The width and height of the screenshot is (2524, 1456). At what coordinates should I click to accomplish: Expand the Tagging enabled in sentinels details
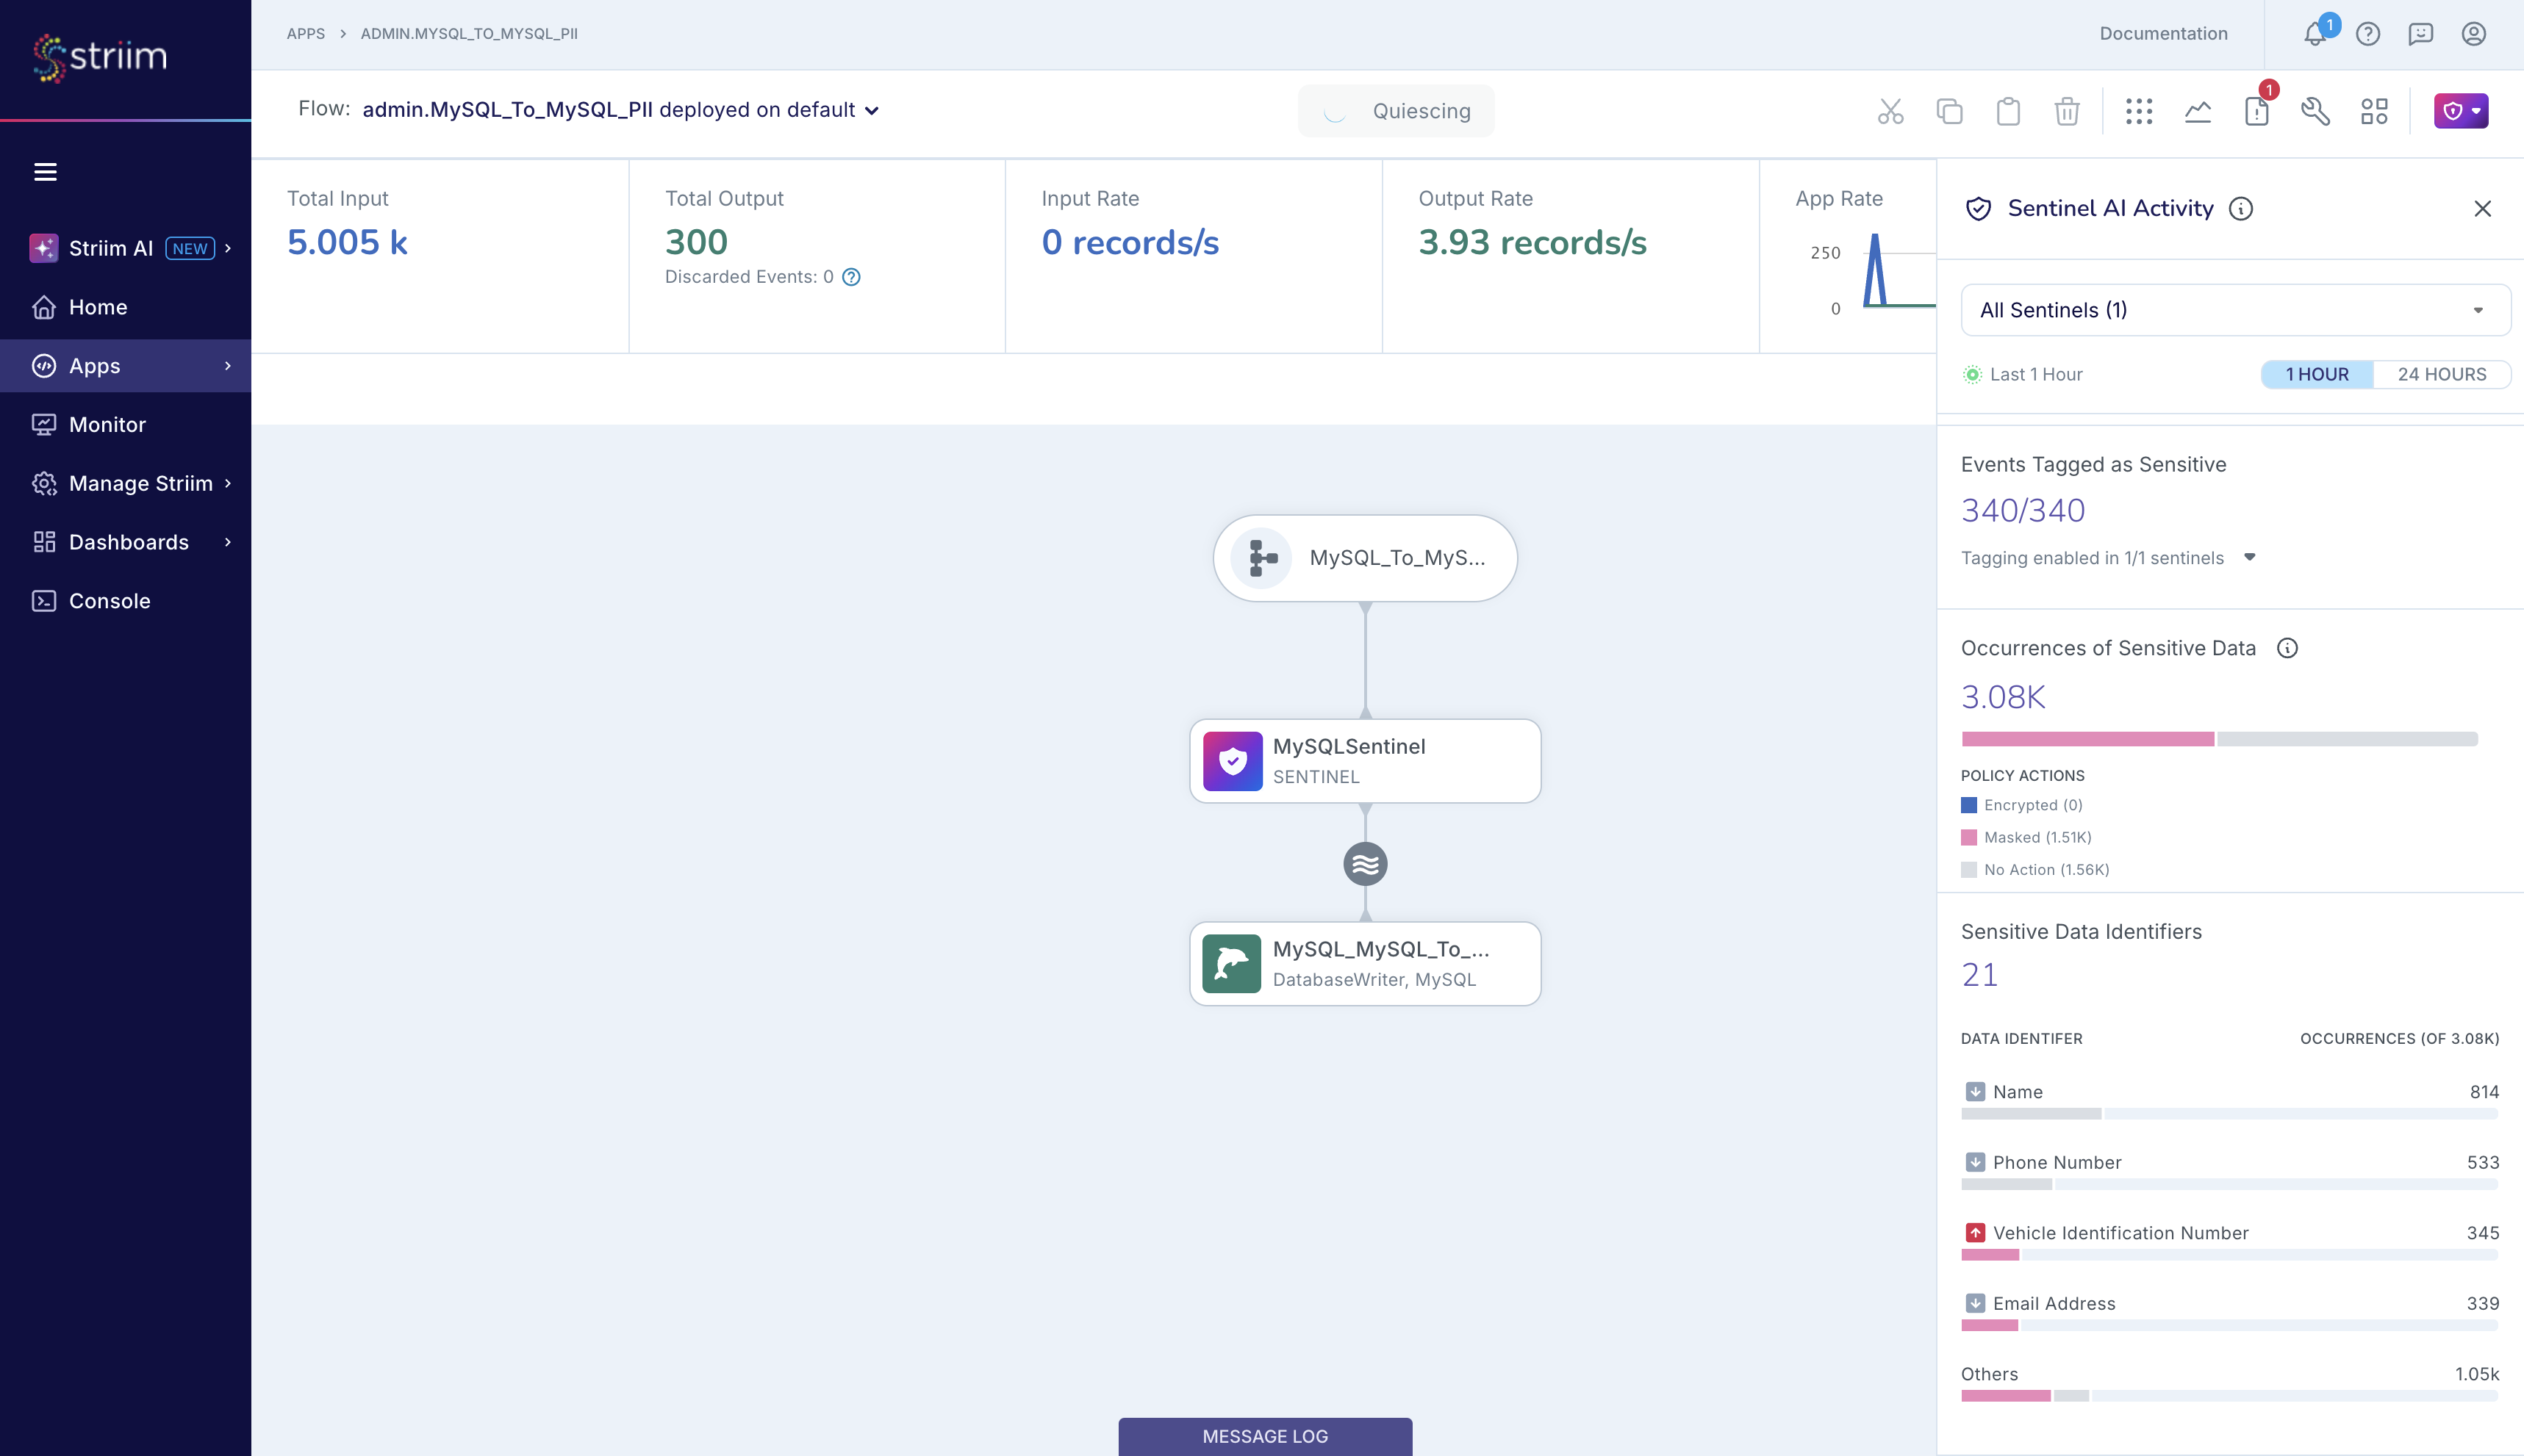pos(2250,558)
